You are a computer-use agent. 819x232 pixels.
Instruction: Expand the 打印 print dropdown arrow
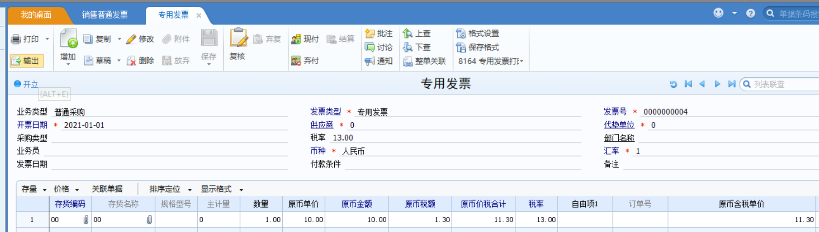[x=47, y=39]
